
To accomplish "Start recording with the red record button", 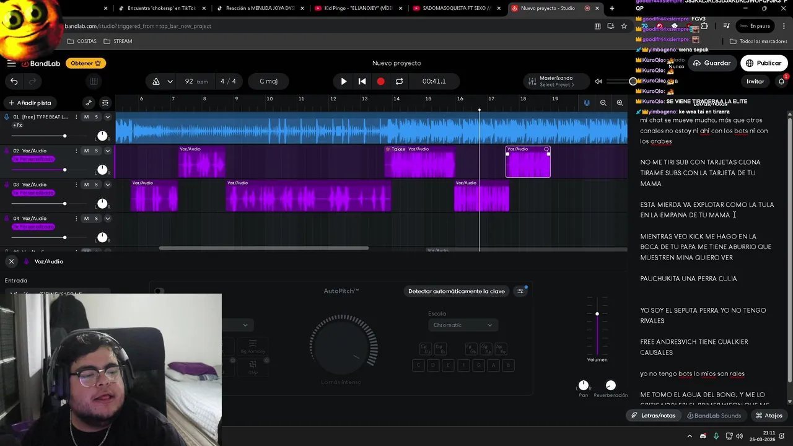I will tap(380, 81).
